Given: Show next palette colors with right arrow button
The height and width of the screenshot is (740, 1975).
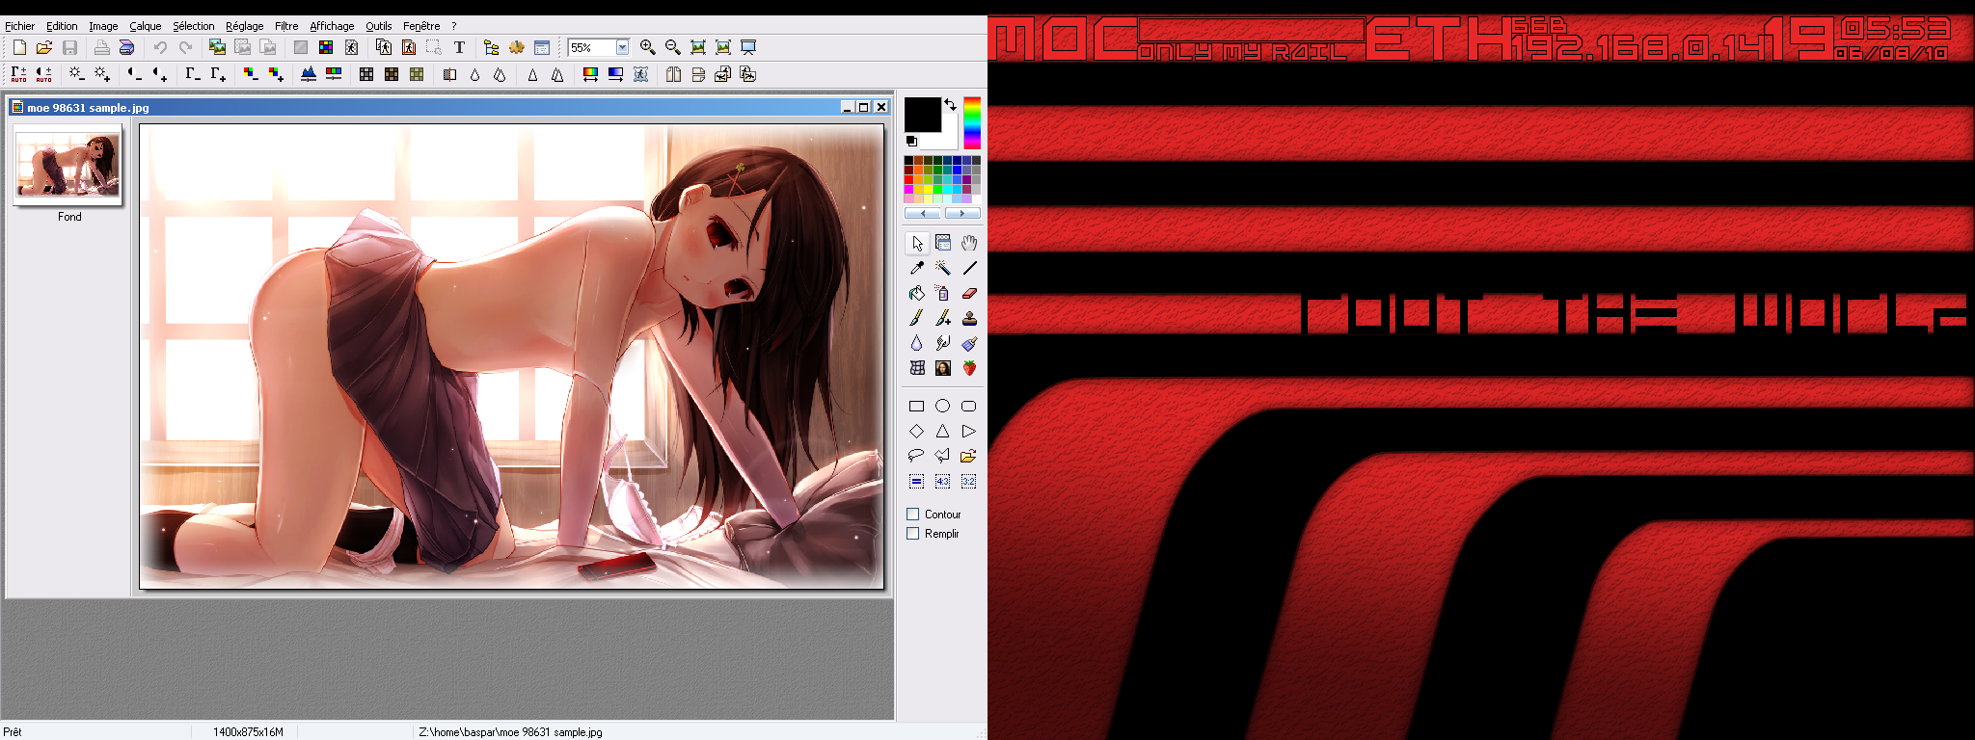Looking at the screenshot, I should pyautogui.click(x=961, y=213).
